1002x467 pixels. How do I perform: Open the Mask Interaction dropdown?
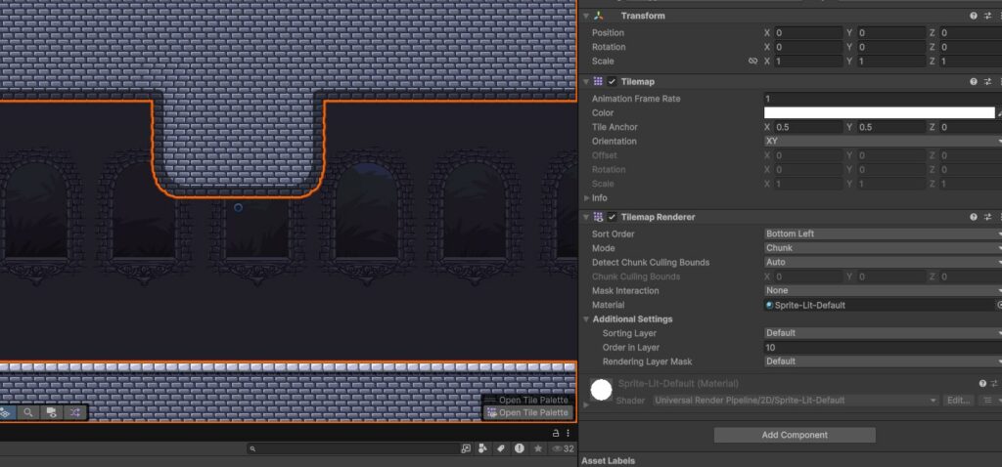(x=884, y=290)
